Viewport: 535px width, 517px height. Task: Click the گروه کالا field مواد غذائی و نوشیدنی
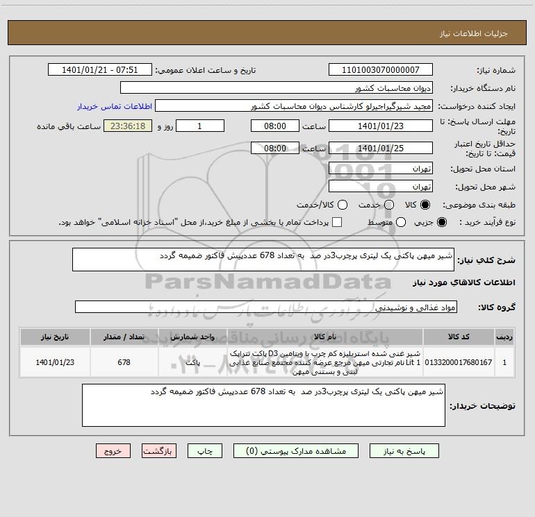[x=266, y=307]
